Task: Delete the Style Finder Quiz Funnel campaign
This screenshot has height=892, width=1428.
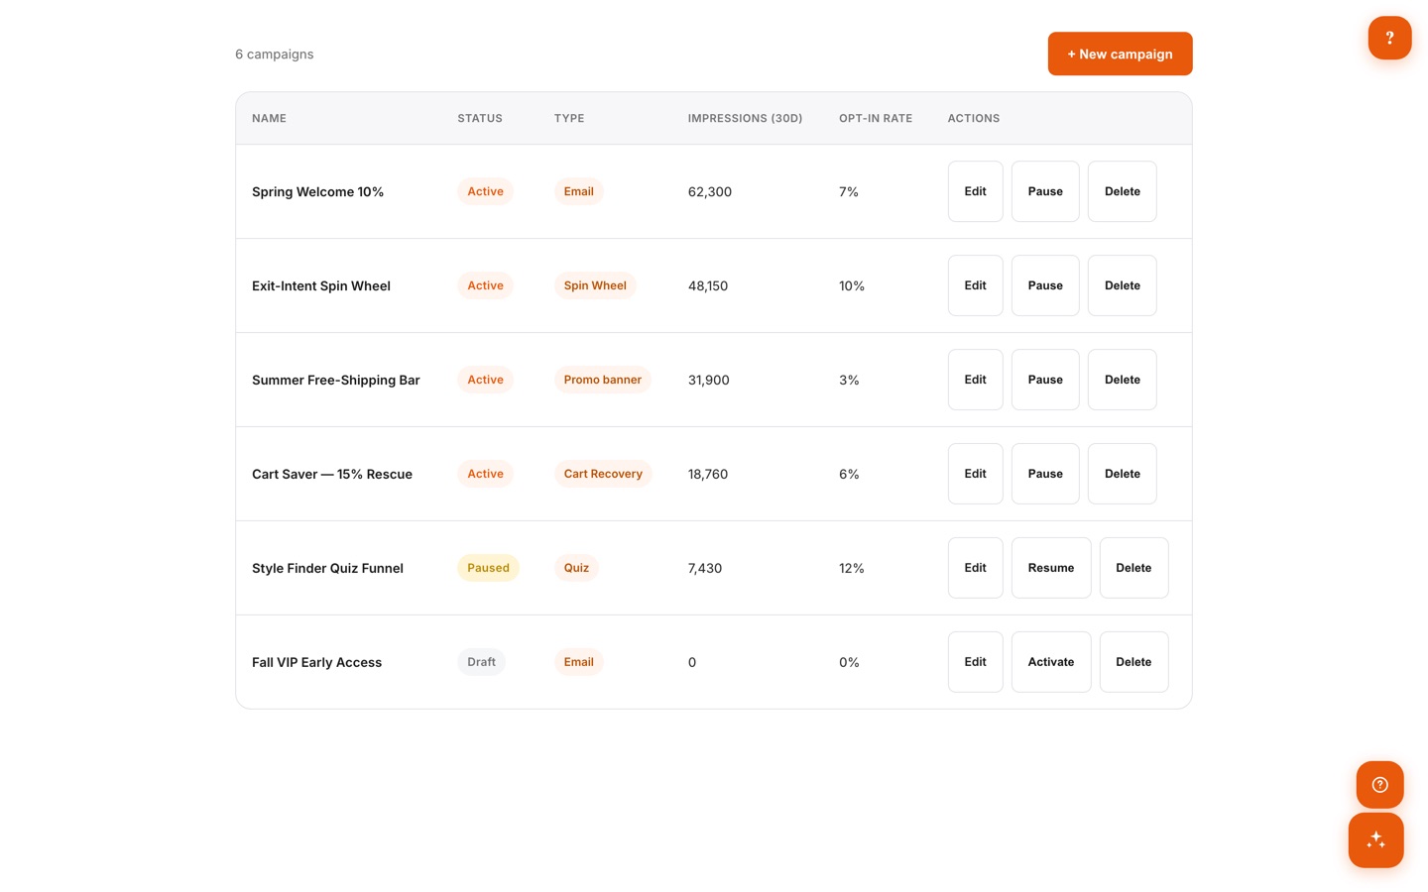Action: pos(1133,568)
